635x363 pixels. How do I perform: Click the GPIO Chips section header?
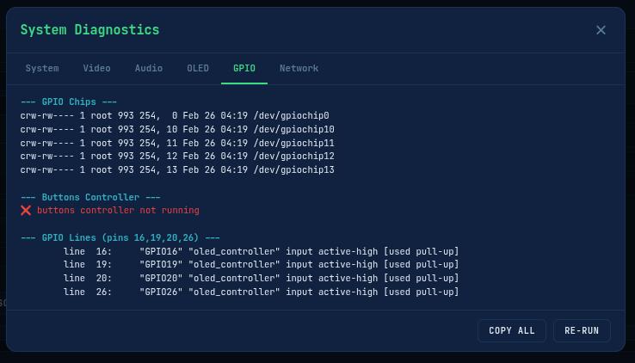click(69, 102)
